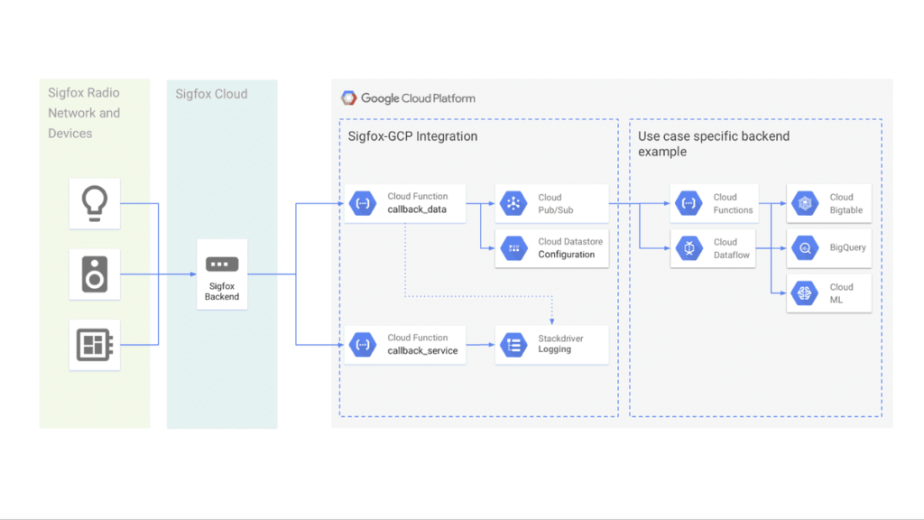Select the Cloud Datastore hexagon icon
The width and height of the screenshot is (924, 520).
tap(513, 248)
